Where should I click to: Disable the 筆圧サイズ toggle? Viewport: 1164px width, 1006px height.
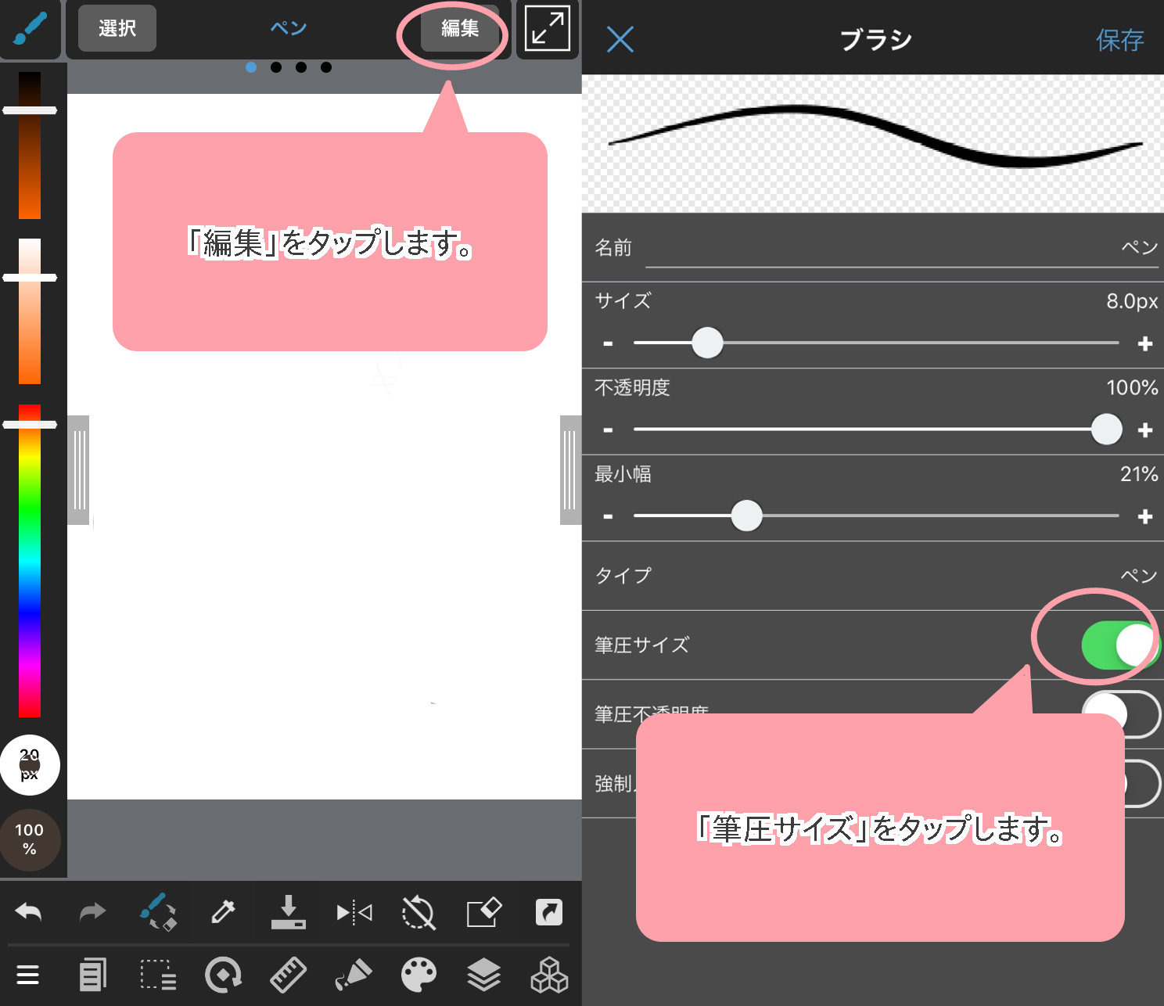click(1119, 645)
